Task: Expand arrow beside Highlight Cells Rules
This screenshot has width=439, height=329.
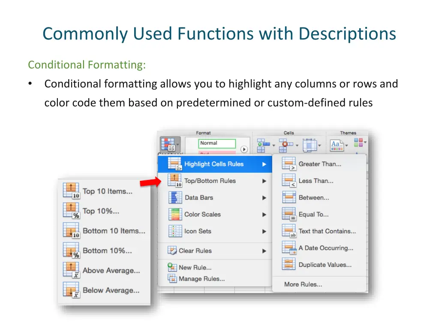Action: [x=264, y=164]
